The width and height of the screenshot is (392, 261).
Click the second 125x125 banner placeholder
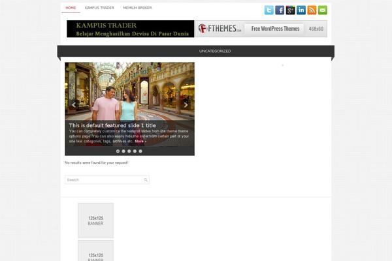96,251
